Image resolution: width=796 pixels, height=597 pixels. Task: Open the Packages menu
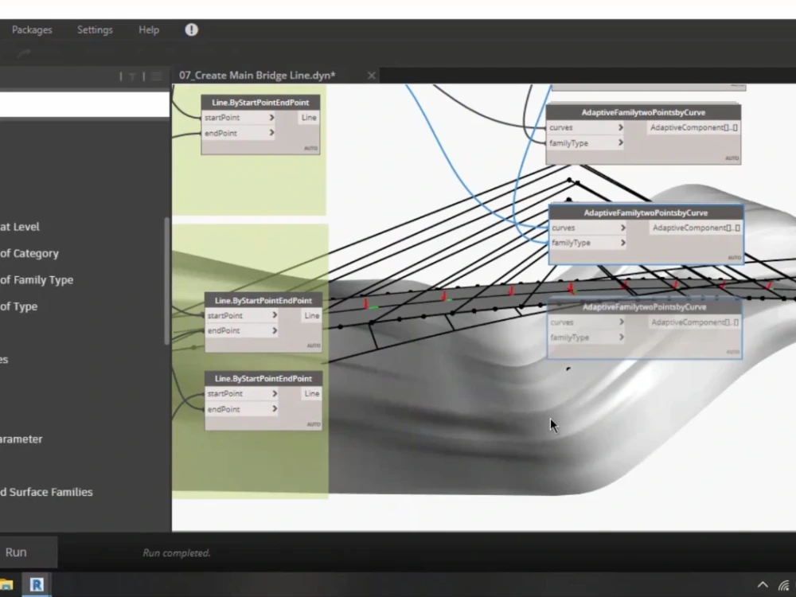31,29
